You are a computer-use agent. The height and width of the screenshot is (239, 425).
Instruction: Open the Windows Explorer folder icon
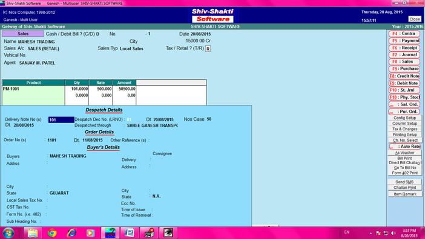tap(33, 233)
